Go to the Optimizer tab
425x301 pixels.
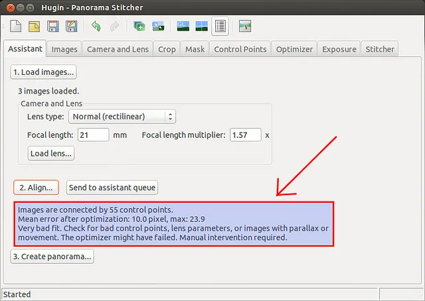[294, 49]
